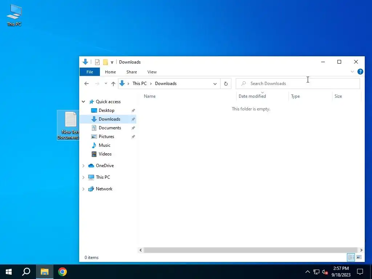Open Videos in navigation pane
Viewport: 372px width, 279px height.
coord(105,154)
